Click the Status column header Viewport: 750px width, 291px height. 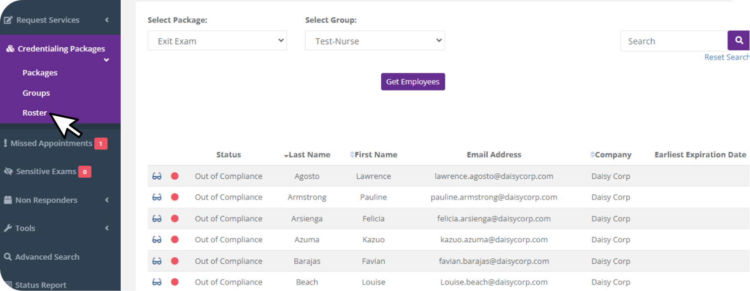229,155
